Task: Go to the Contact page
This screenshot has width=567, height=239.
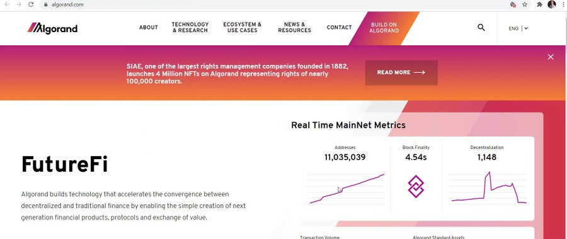Action: coord(339,28)
